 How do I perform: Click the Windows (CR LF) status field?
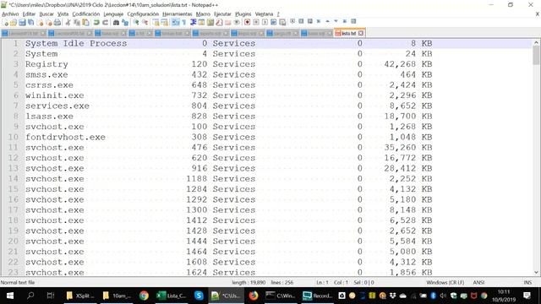click(445, 283)
